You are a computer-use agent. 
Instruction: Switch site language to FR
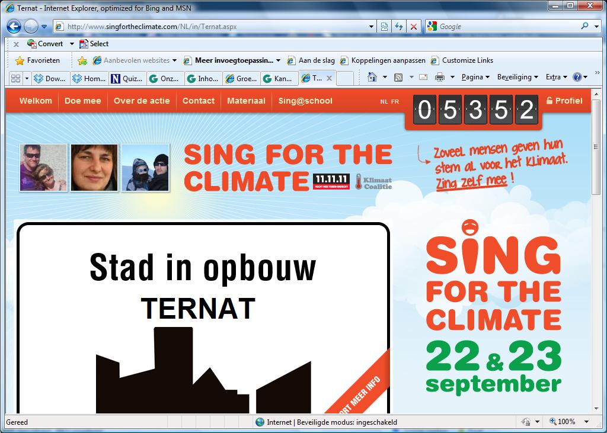395,102
